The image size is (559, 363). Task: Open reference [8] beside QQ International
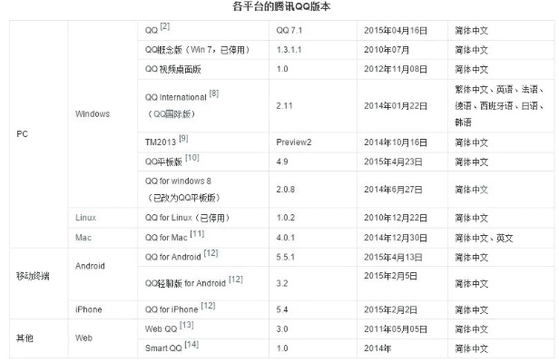214,93
